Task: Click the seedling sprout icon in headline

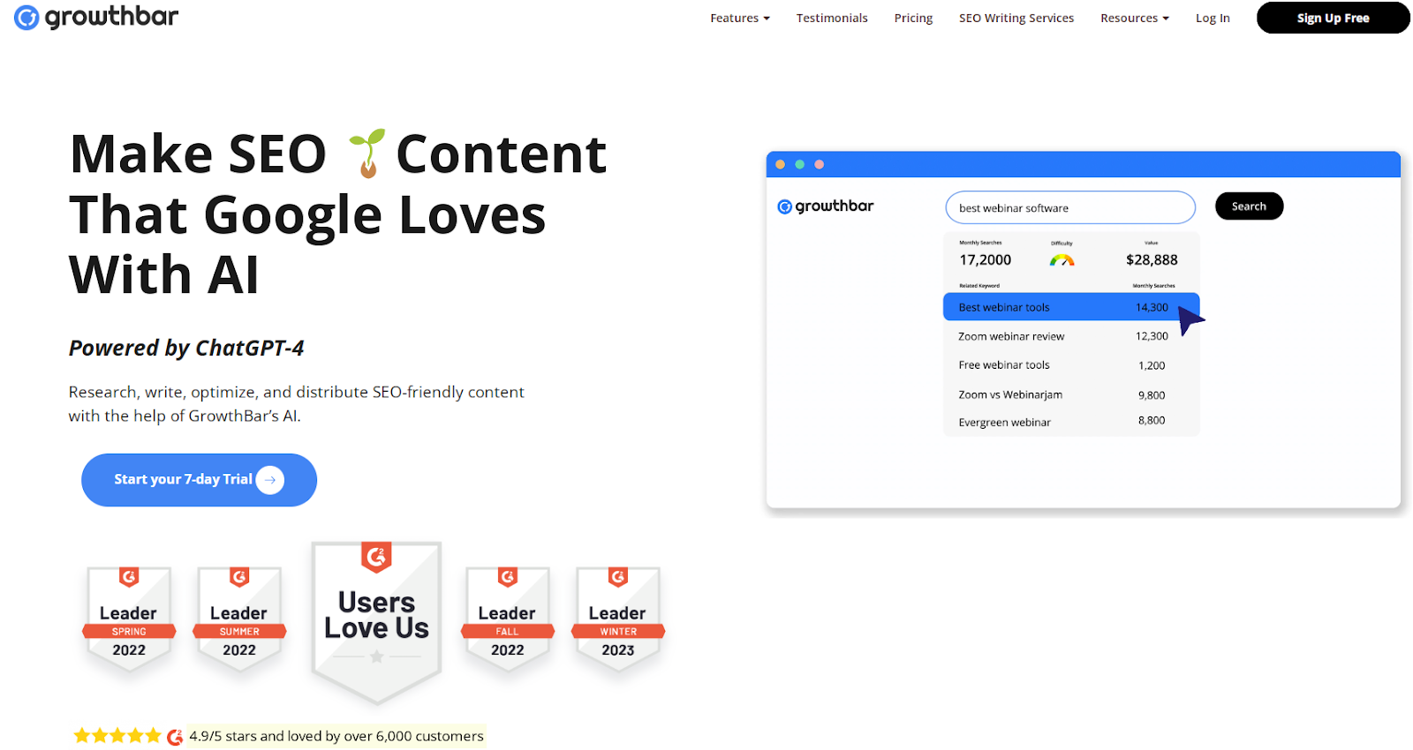Action: click(x=366, y=153)
